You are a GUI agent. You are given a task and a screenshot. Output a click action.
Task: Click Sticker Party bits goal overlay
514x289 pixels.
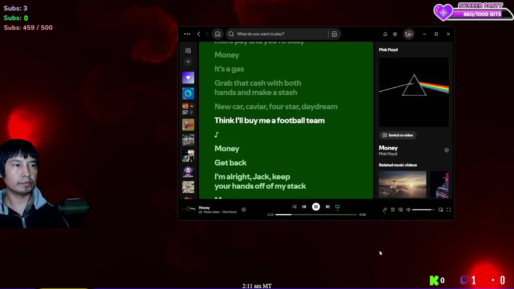coord(474,11)
